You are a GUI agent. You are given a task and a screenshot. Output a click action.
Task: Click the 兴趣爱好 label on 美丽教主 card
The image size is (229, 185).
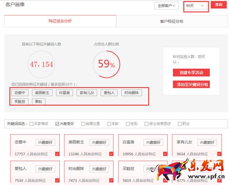tap(99, 142)
